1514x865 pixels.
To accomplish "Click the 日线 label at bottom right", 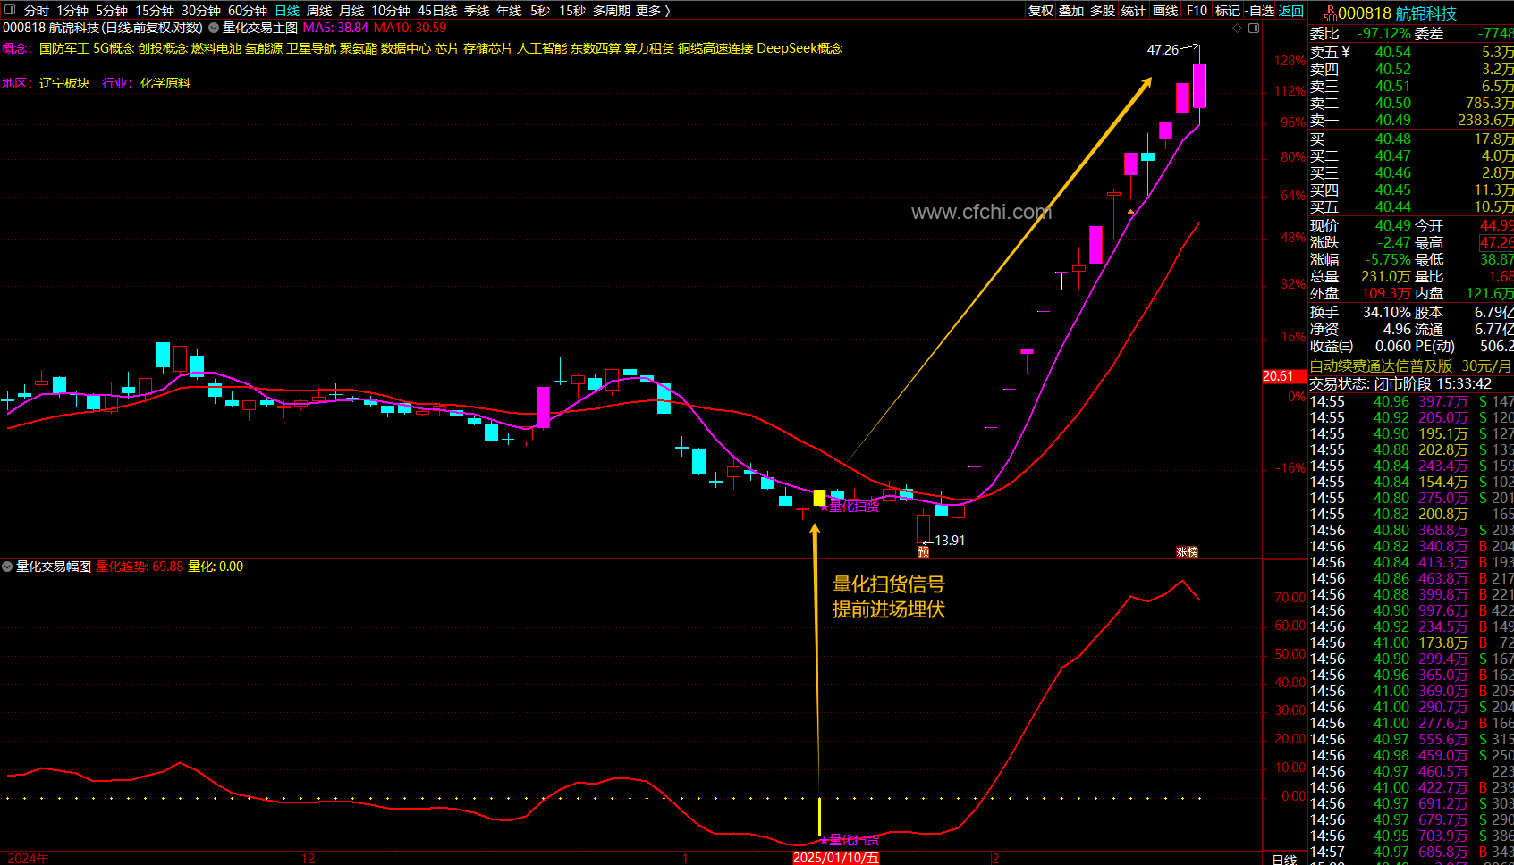I will click(1284, 859).
